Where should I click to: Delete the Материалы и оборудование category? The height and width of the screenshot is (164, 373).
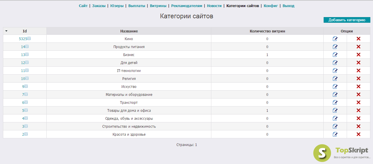(359, 94)
